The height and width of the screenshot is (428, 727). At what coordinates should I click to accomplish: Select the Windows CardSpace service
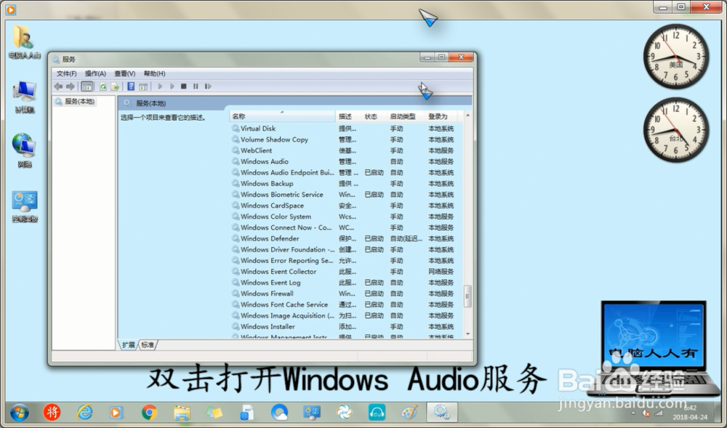343,206
